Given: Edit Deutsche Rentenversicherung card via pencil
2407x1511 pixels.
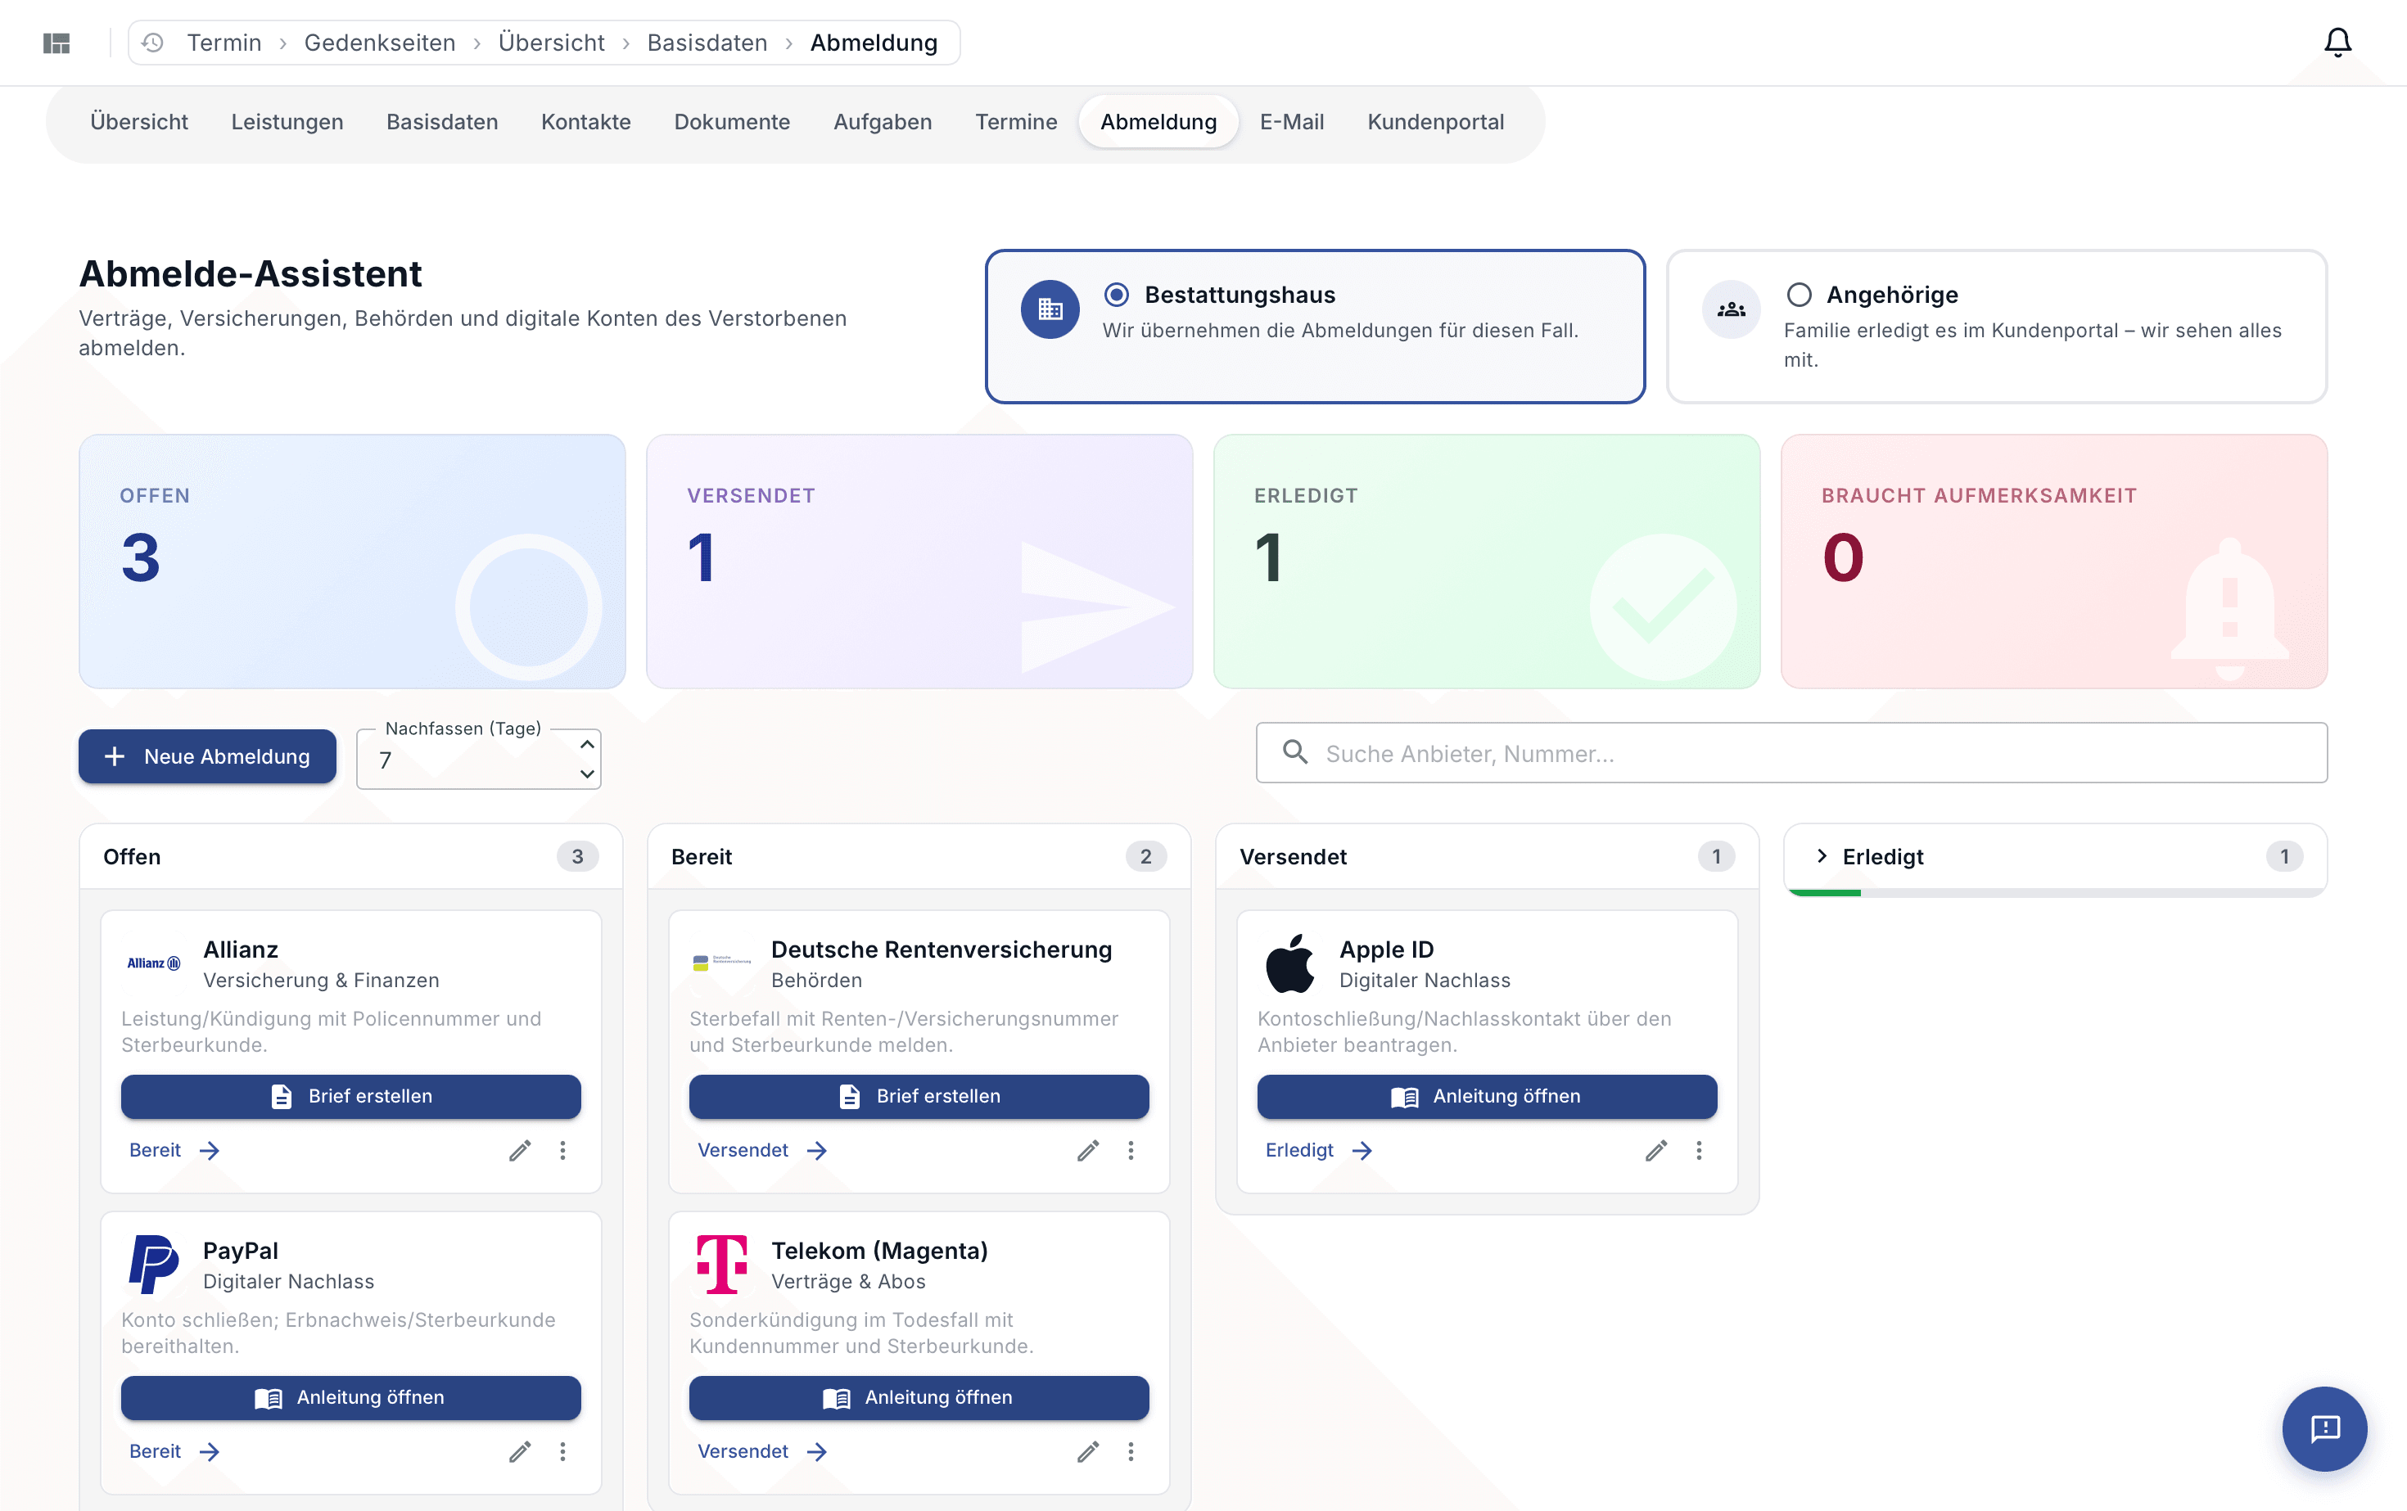Looking at the screenshot, I should coord(1087,1150).
